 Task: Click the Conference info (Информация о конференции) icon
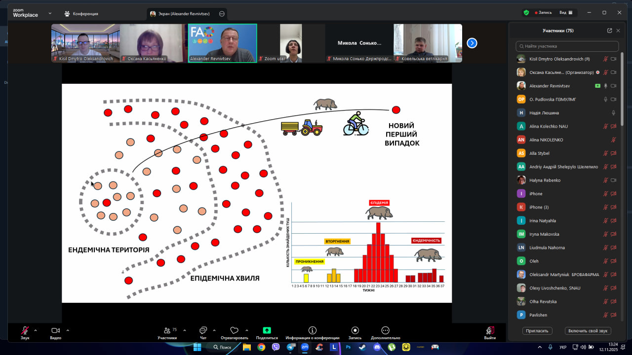click(x=312, y=330)
